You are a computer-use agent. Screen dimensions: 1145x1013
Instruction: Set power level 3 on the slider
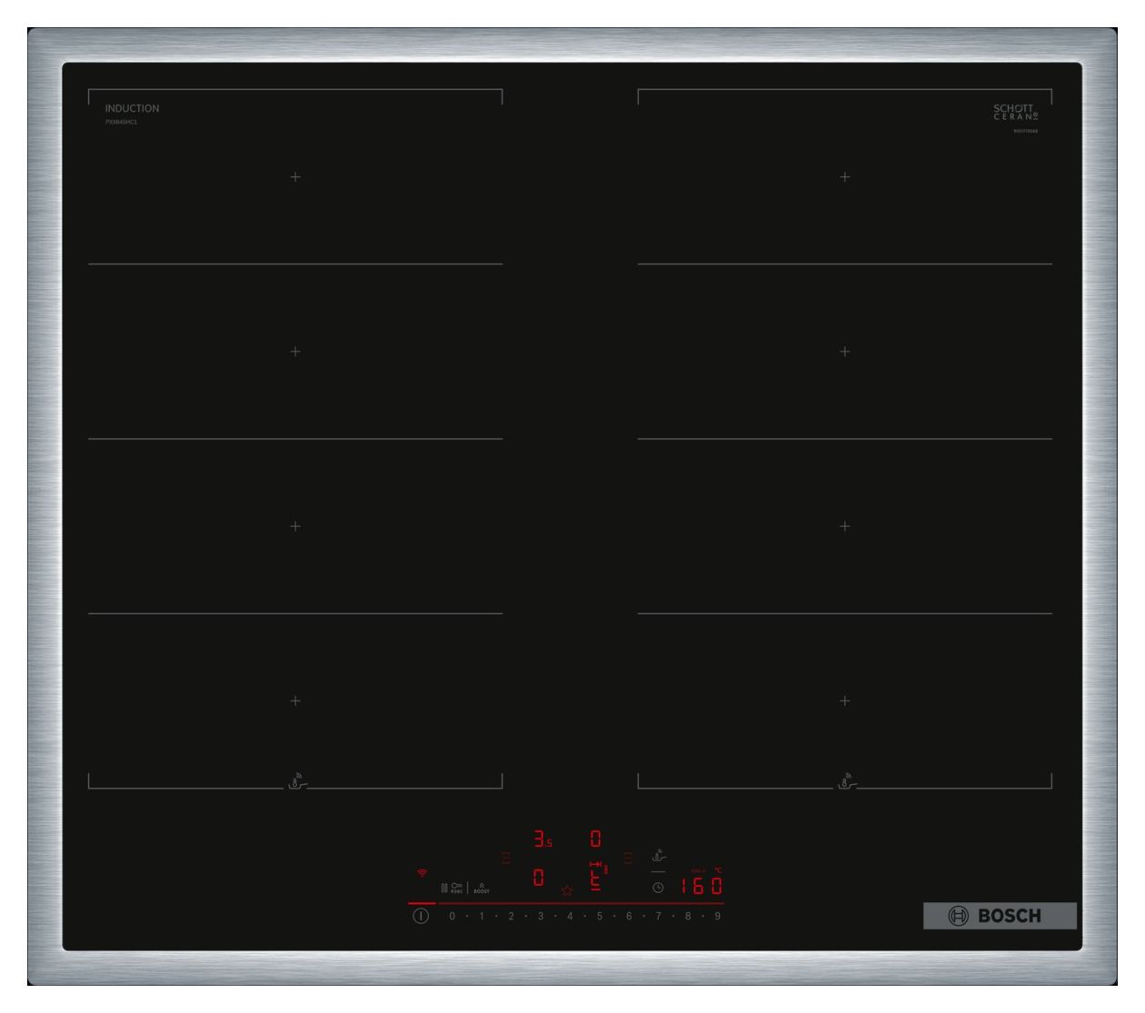coord(541,916)
